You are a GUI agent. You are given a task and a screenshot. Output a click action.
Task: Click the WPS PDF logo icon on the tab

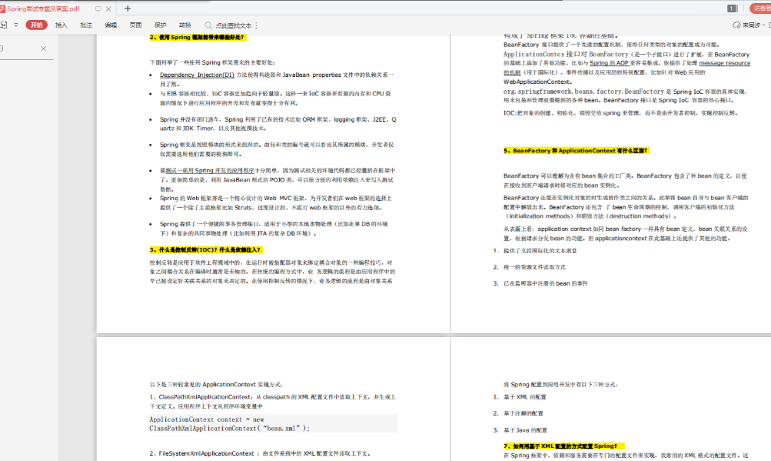[x=2, y=9]
